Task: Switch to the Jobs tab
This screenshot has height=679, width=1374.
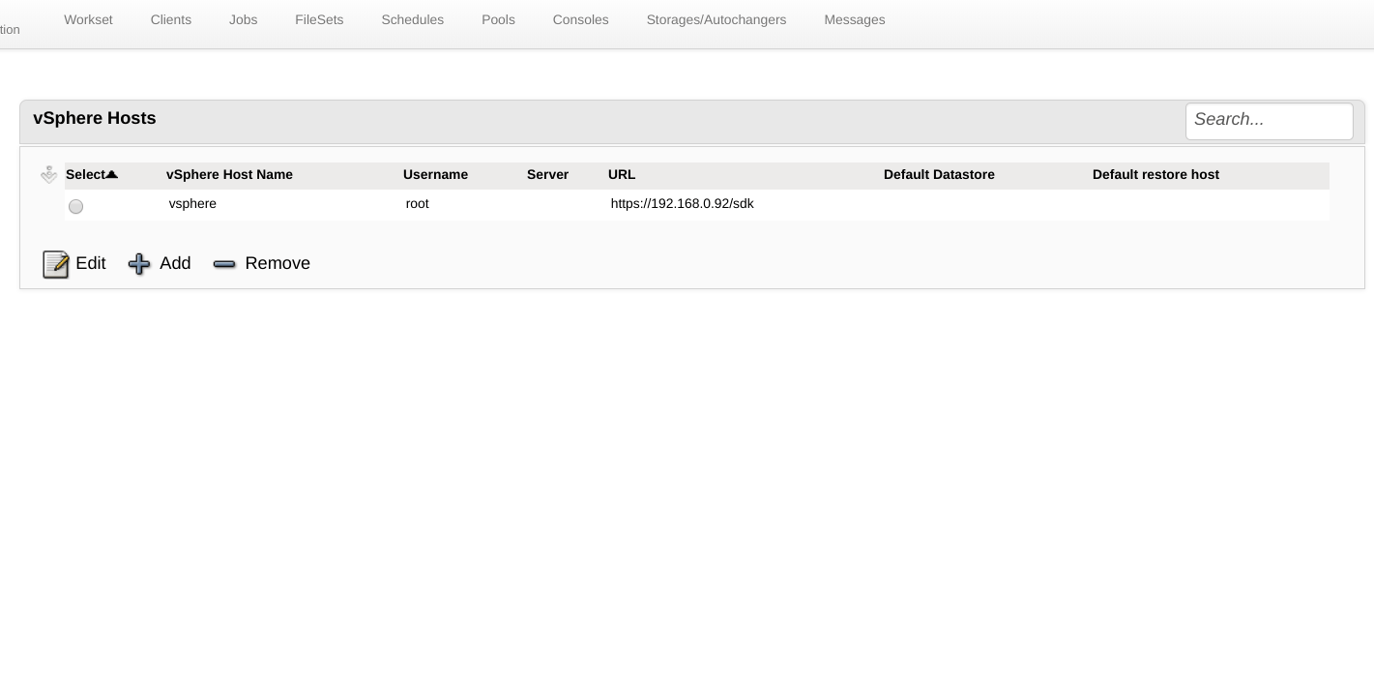Action: [x=244, y=19]
